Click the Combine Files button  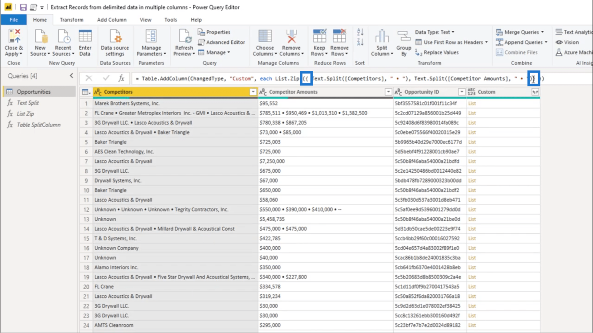(x=517, y=53)
